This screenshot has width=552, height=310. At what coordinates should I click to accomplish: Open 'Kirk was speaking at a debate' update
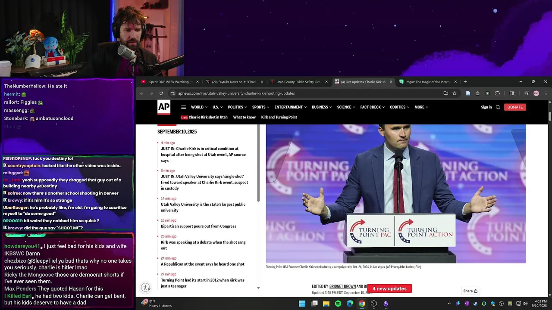click(203, 245)
